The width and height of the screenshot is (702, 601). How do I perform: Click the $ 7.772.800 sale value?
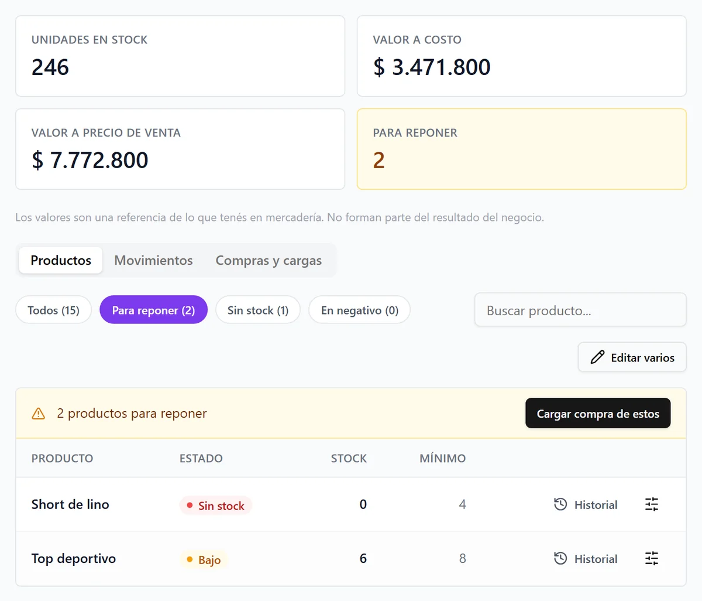[90, 160]
